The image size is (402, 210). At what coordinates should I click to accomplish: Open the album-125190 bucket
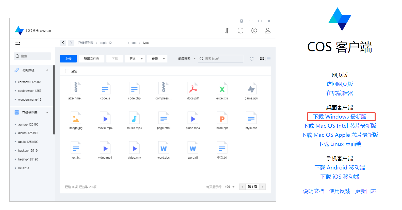28,133
